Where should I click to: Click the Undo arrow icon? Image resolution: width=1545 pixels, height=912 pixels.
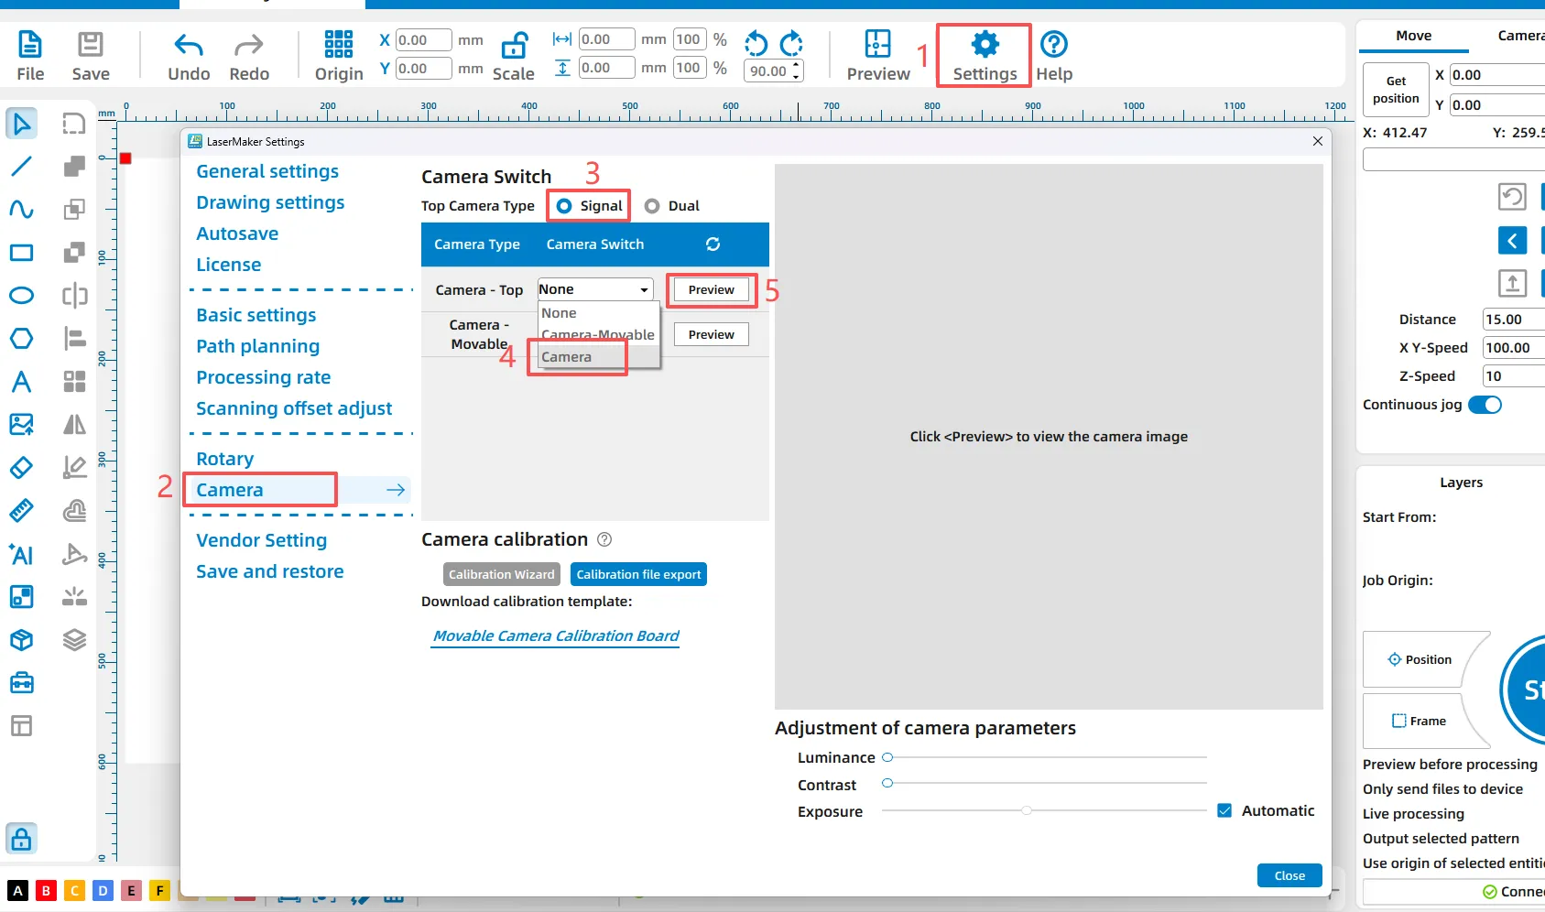189,45
